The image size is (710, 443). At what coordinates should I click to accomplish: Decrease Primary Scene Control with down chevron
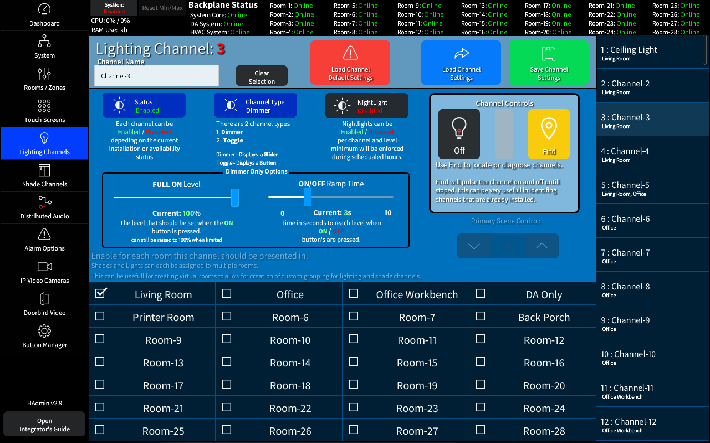(x=474, y=246)
